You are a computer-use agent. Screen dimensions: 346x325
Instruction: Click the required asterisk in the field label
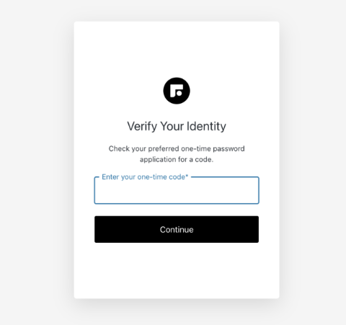[187, 176]
